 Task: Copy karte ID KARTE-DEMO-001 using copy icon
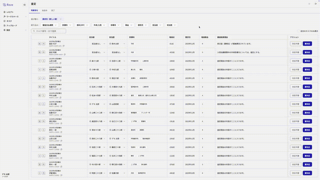pyautogui.click(x=63, y=46)
